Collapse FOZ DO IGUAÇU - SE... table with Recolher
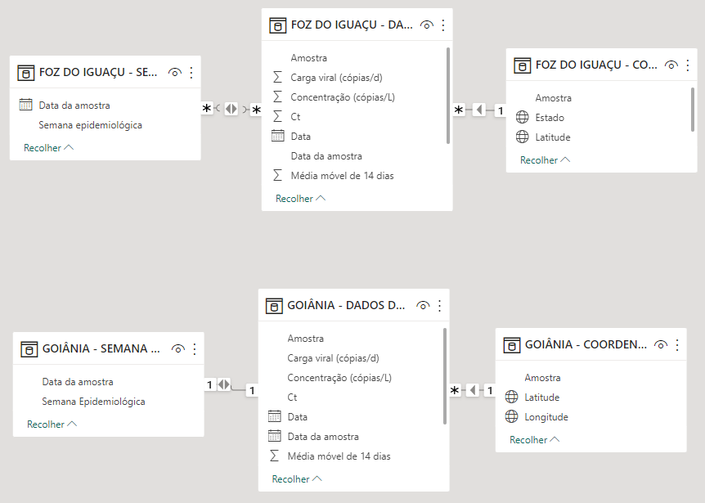Screen dimensions: 705x503 tap(48, 148)
